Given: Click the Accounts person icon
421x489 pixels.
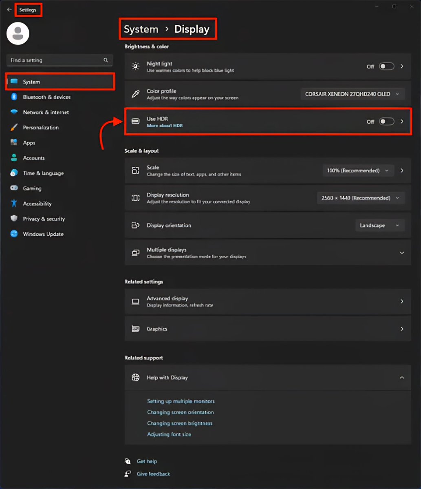Looking at the screenshot, I should click(14, 157).
